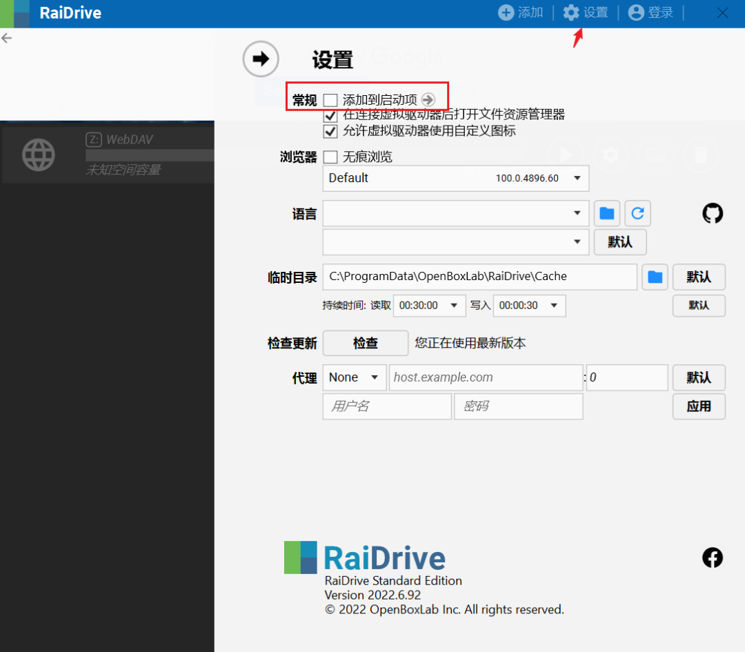Click the back arrow icon at top left
The height and width of the screenshot is (652, 745).
pyautogui.click(x=7, y=38)
